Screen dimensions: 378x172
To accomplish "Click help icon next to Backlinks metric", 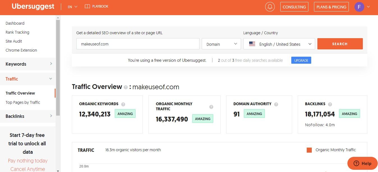I will (330, 104).
